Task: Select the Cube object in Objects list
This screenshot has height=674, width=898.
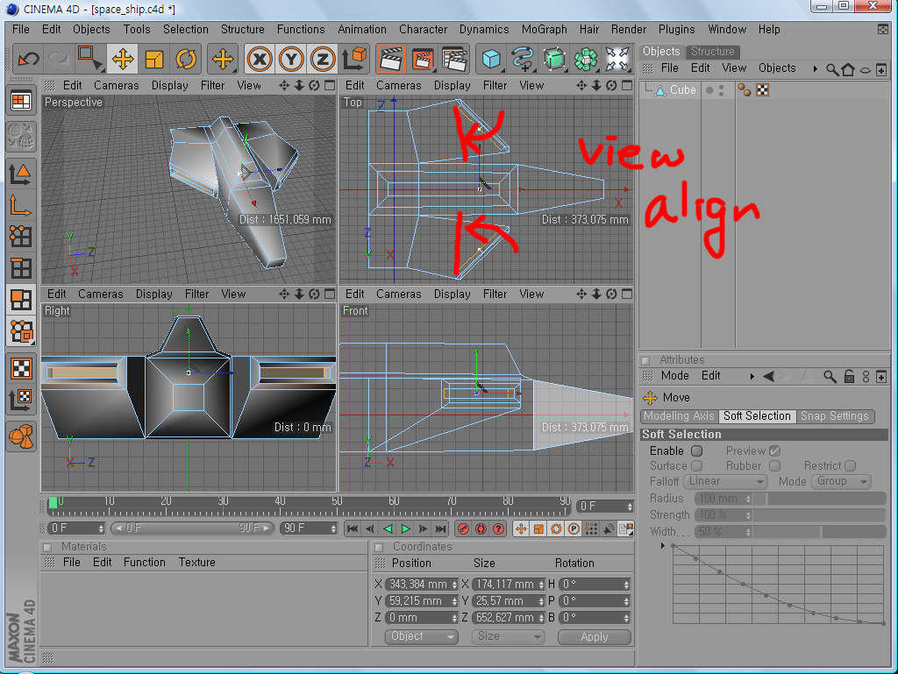Action: [x=682, y=90]
